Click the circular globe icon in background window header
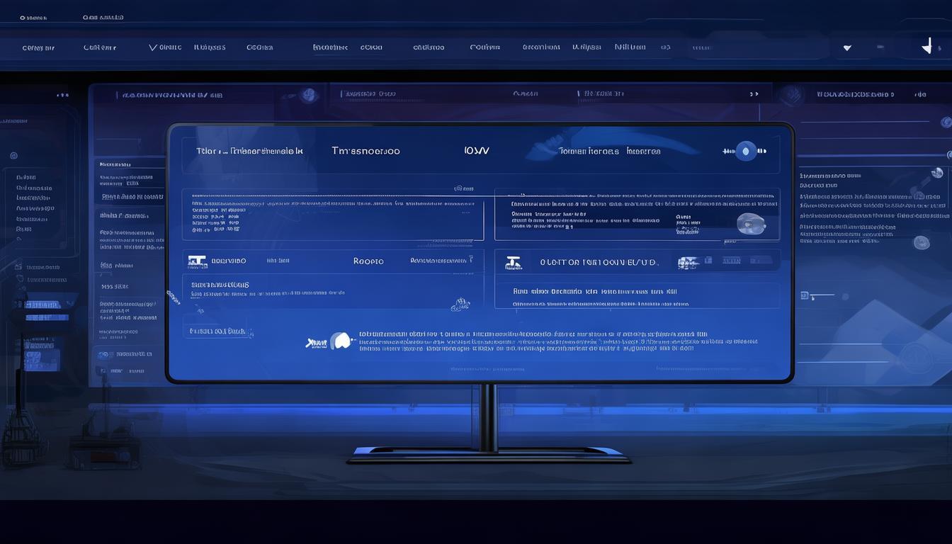 [308, 95]
